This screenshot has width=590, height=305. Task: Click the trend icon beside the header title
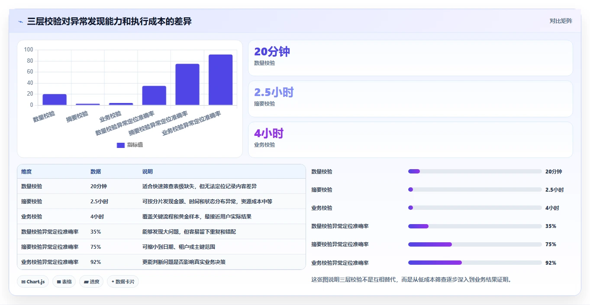(x=20, y=22)
